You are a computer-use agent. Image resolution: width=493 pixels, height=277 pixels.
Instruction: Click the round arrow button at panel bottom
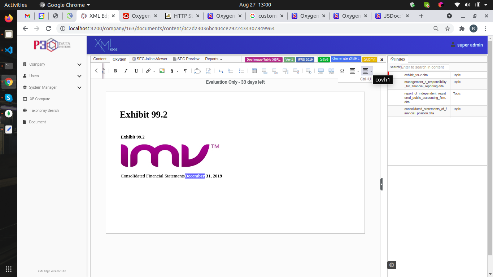tap(392, 265)
